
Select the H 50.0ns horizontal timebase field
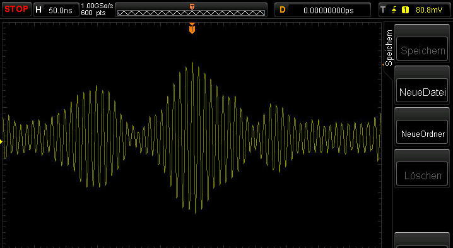[56, 10]
